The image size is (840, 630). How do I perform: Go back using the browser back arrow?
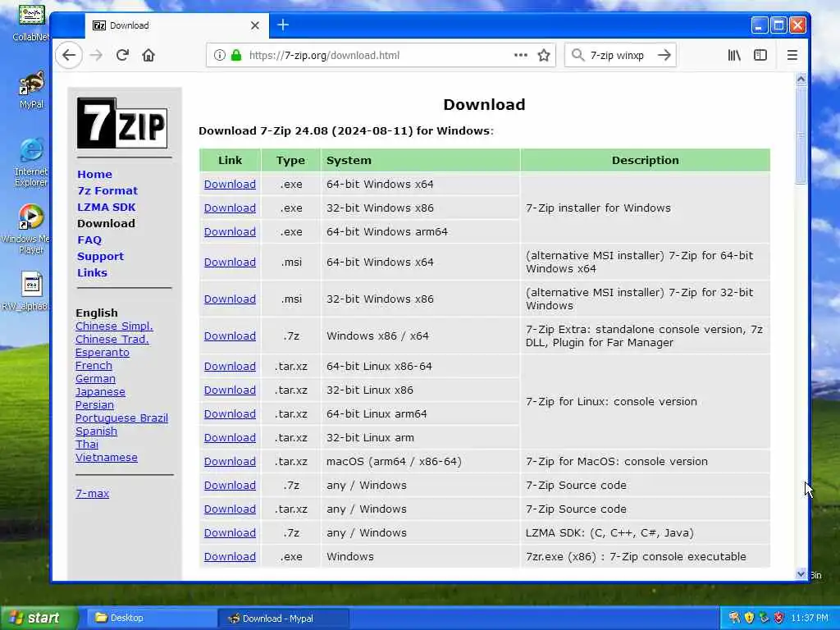tap(69, 55)
